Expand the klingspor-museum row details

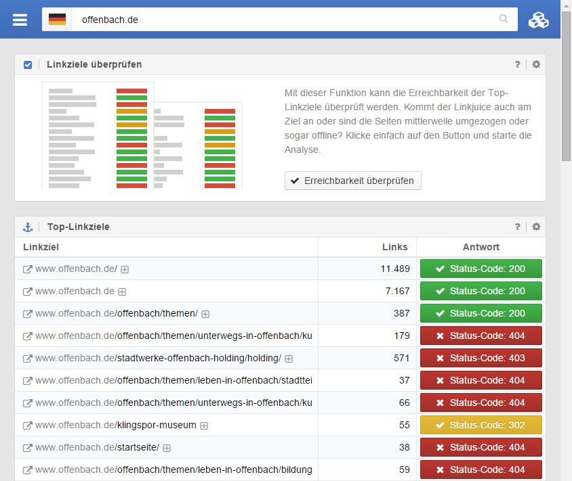[204, 426]
